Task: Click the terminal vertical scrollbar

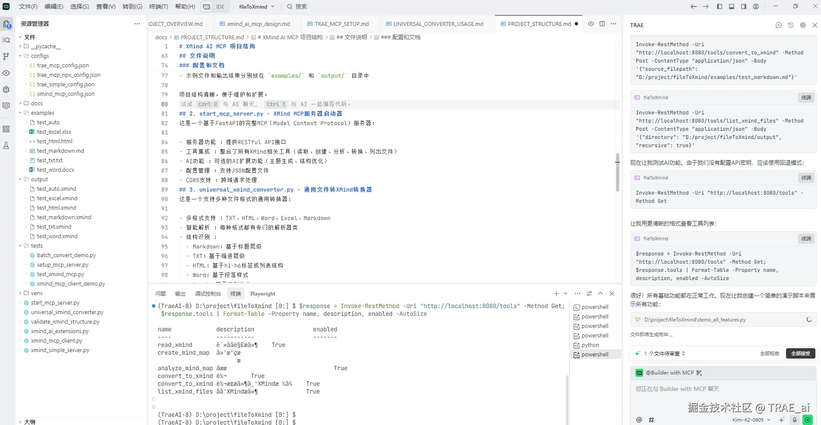Action: (x=567, y=399)
